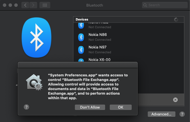The height and width of the screenshot is (122, 190).
Task: Click the scanning spinner in the Devices header
Action: click(x=176, y=19)
